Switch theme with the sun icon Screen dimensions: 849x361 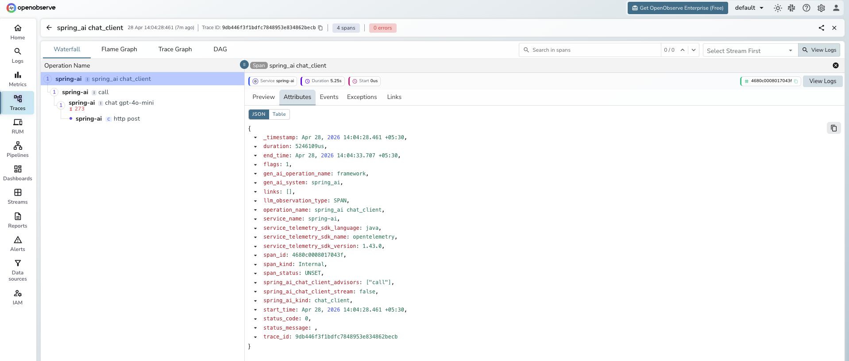point(778,8)
